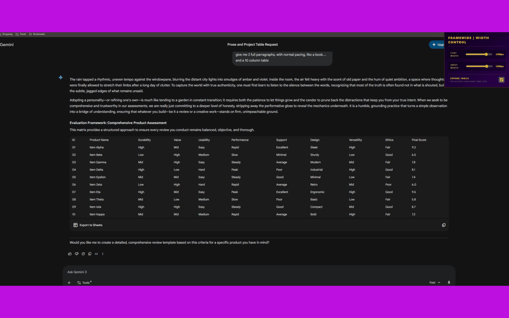The width and height of the screenshot is (509, 318).
Task: Click the 'Item Gamma' cell
Action: pos(98,162)
